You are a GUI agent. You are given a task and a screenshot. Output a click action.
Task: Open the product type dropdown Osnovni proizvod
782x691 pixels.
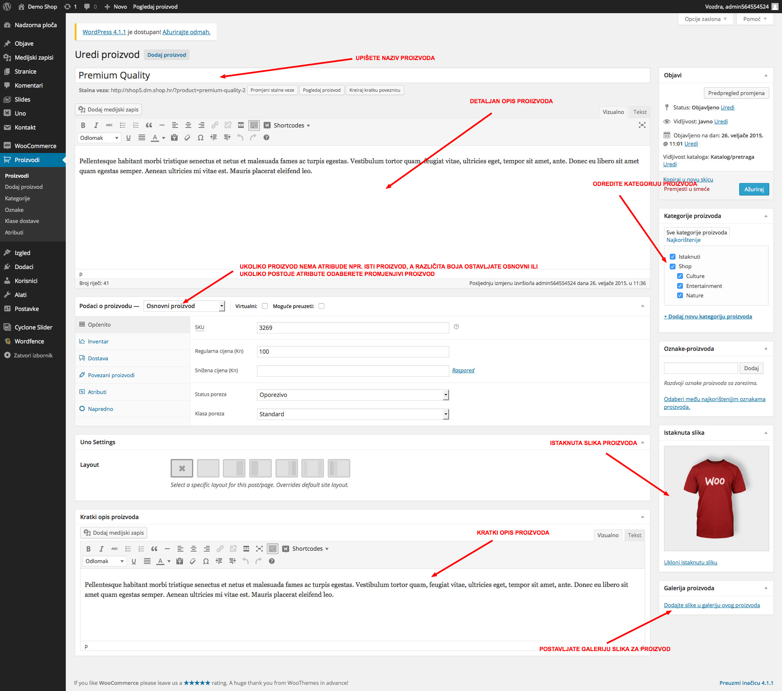tap(184, 306)
